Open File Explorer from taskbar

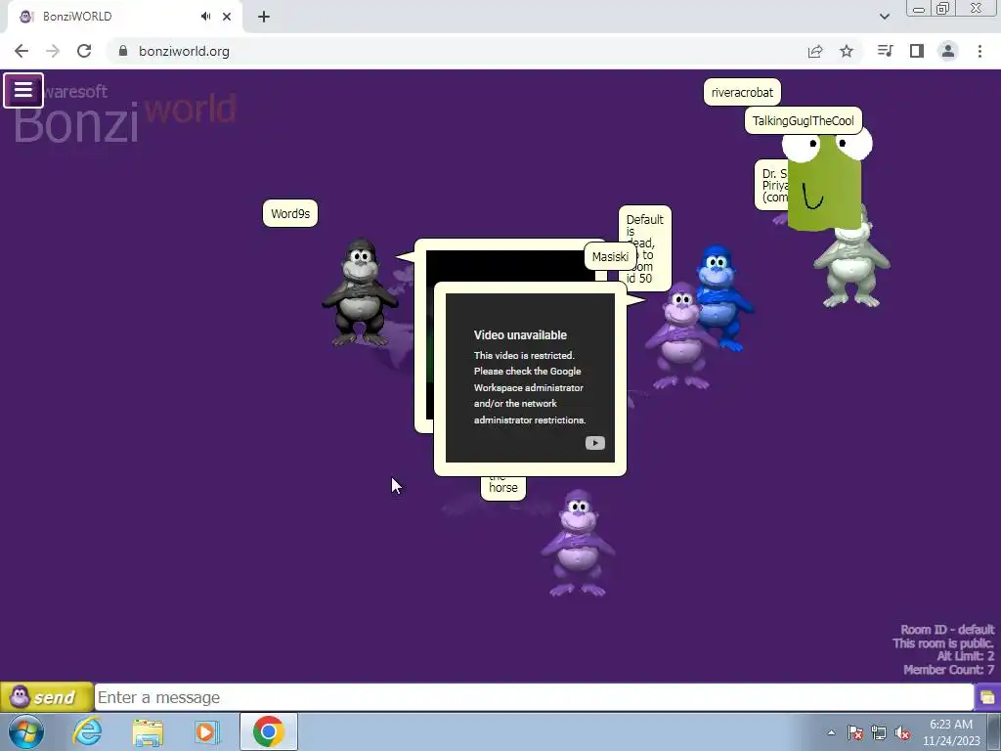click(148, 731)
